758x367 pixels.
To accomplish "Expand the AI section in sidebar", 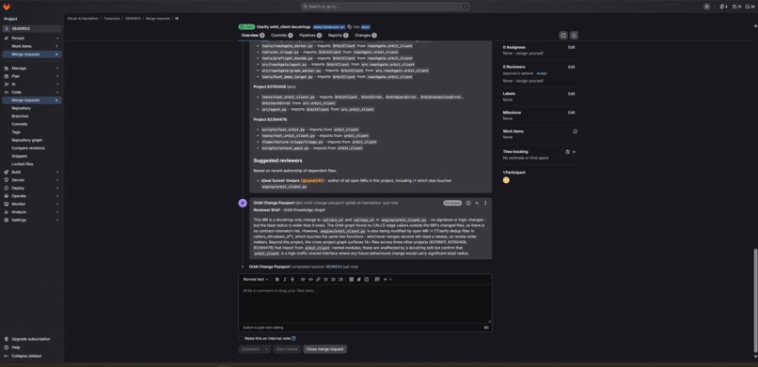I will click(x=31, y=84).
